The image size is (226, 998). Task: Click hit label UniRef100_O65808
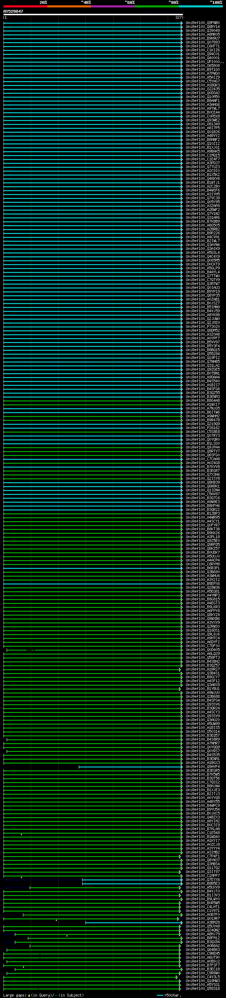(203, 65)
